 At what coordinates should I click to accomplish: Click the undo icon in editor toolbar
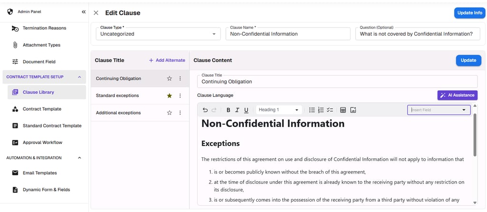point(205,110)
